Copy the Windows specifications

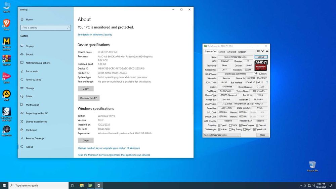click(86, 140)
